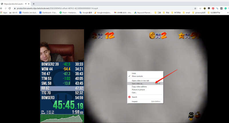
Task: Expand the giveaway bookmarks folder
Action: (x=199, y=13)
